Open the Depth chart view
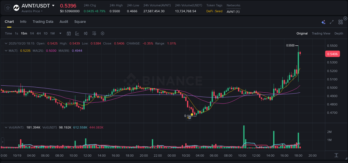 click(339, 33)
